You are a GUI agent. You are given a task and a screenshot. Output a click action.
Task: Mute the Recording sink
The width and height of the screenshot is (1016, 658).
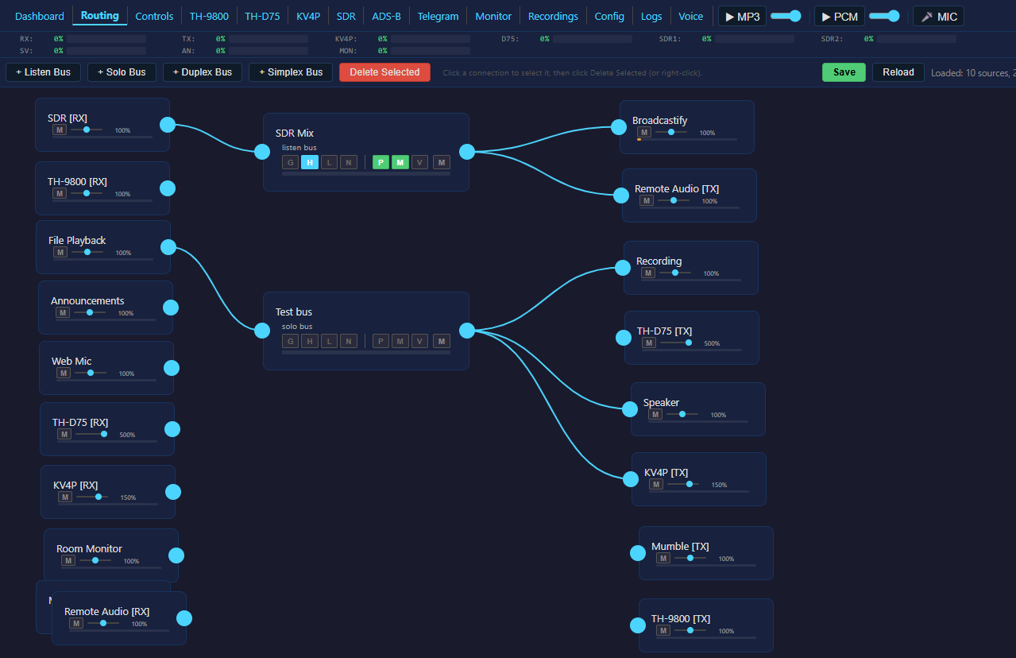click(647, 273)
